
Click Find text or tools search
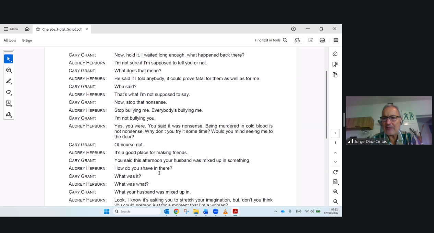(x=271, y=40)
